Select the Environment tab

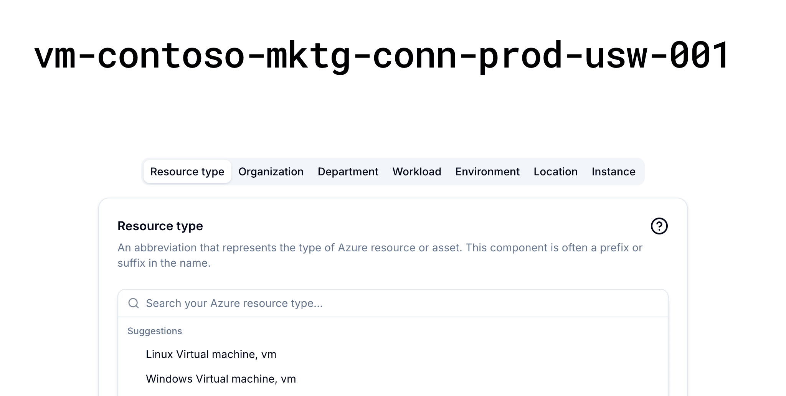pos(487,172)
